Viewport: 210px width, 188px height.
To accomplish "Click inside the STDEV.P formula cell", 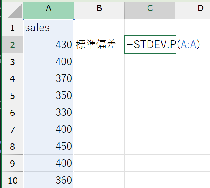I will (150, 45).
